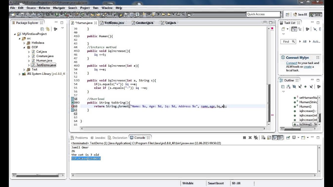This screenshot has height=187, width=333.
Task: Open the Navigate menu
Action: (x=59, y=8)
